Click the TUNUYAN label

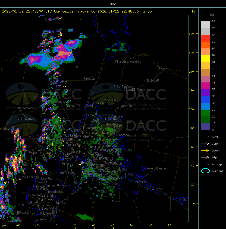click(x=58, y=212)
